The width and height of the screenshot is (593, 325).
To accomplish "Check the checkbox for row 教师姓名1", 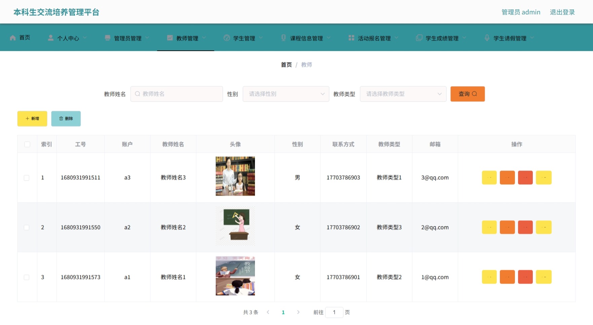I will [27, 277].
